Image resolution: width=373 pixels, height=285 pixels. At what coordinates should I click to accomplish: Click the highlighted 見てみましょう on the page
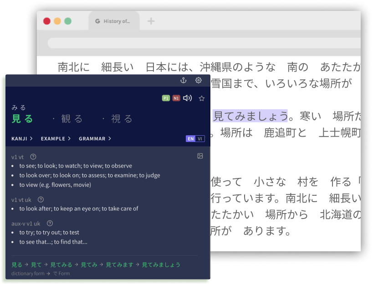tap(250, 116)
